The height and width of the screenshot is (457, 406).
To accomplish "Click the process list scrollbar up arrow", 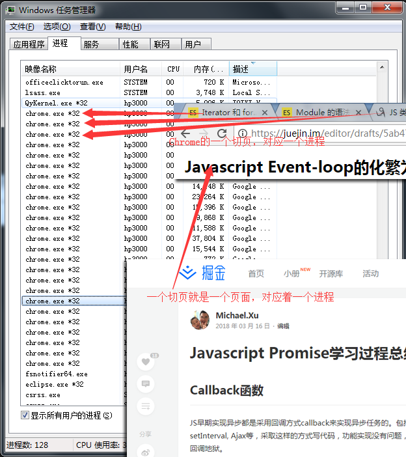I will click(382, 68).
